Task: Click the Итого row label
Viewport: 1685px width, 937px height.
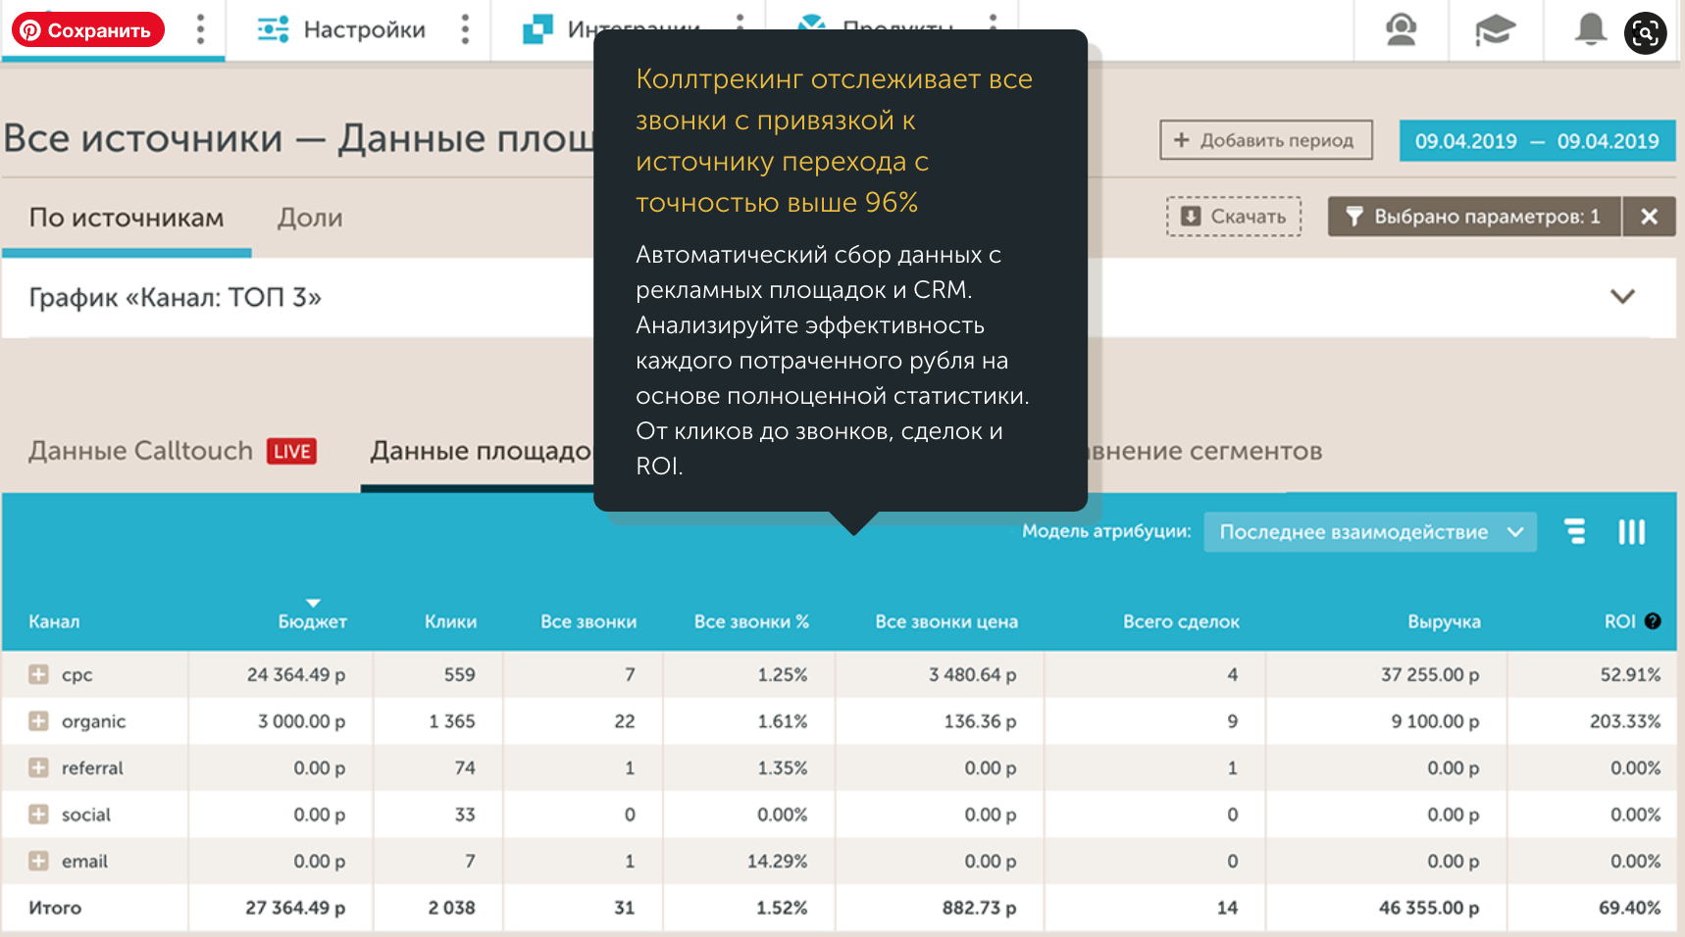Action: [55, 908]
